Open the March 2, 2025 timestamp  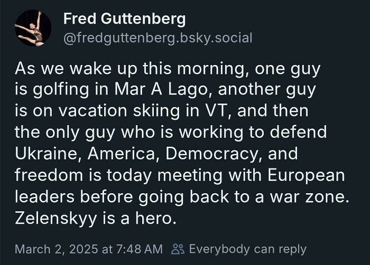pos(89,249)
